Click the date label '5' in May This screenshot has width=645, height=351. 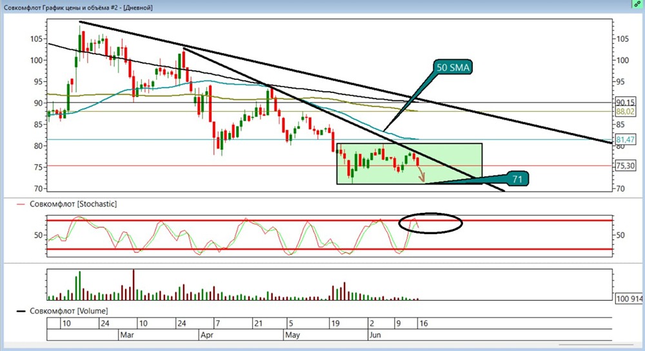290,323
